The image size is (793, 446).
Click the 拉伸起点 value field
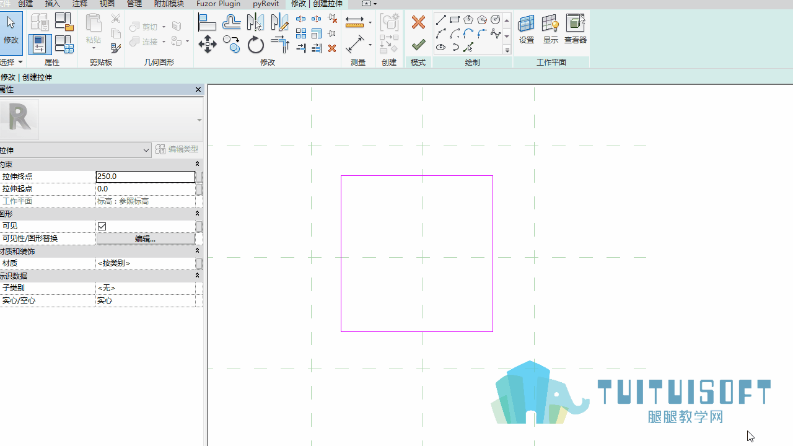click(146, 189)
